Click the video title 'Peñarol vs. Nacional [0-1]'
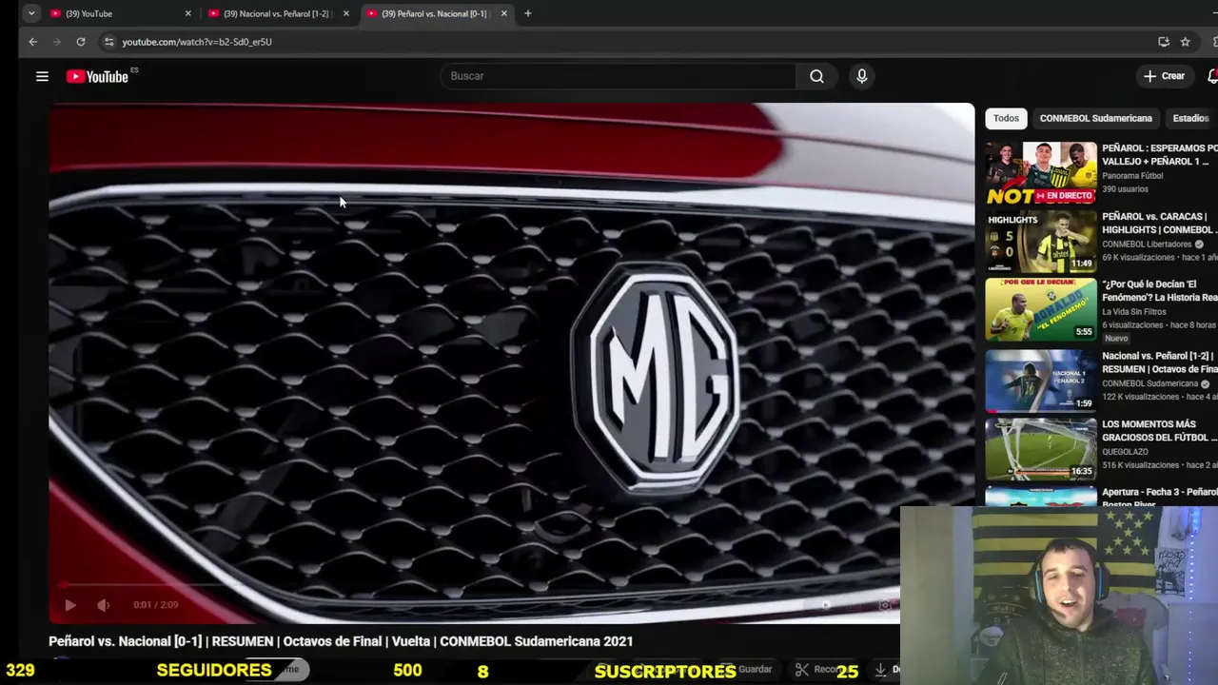The width and height of the screenshot is (1218, 685). point(341,641)
